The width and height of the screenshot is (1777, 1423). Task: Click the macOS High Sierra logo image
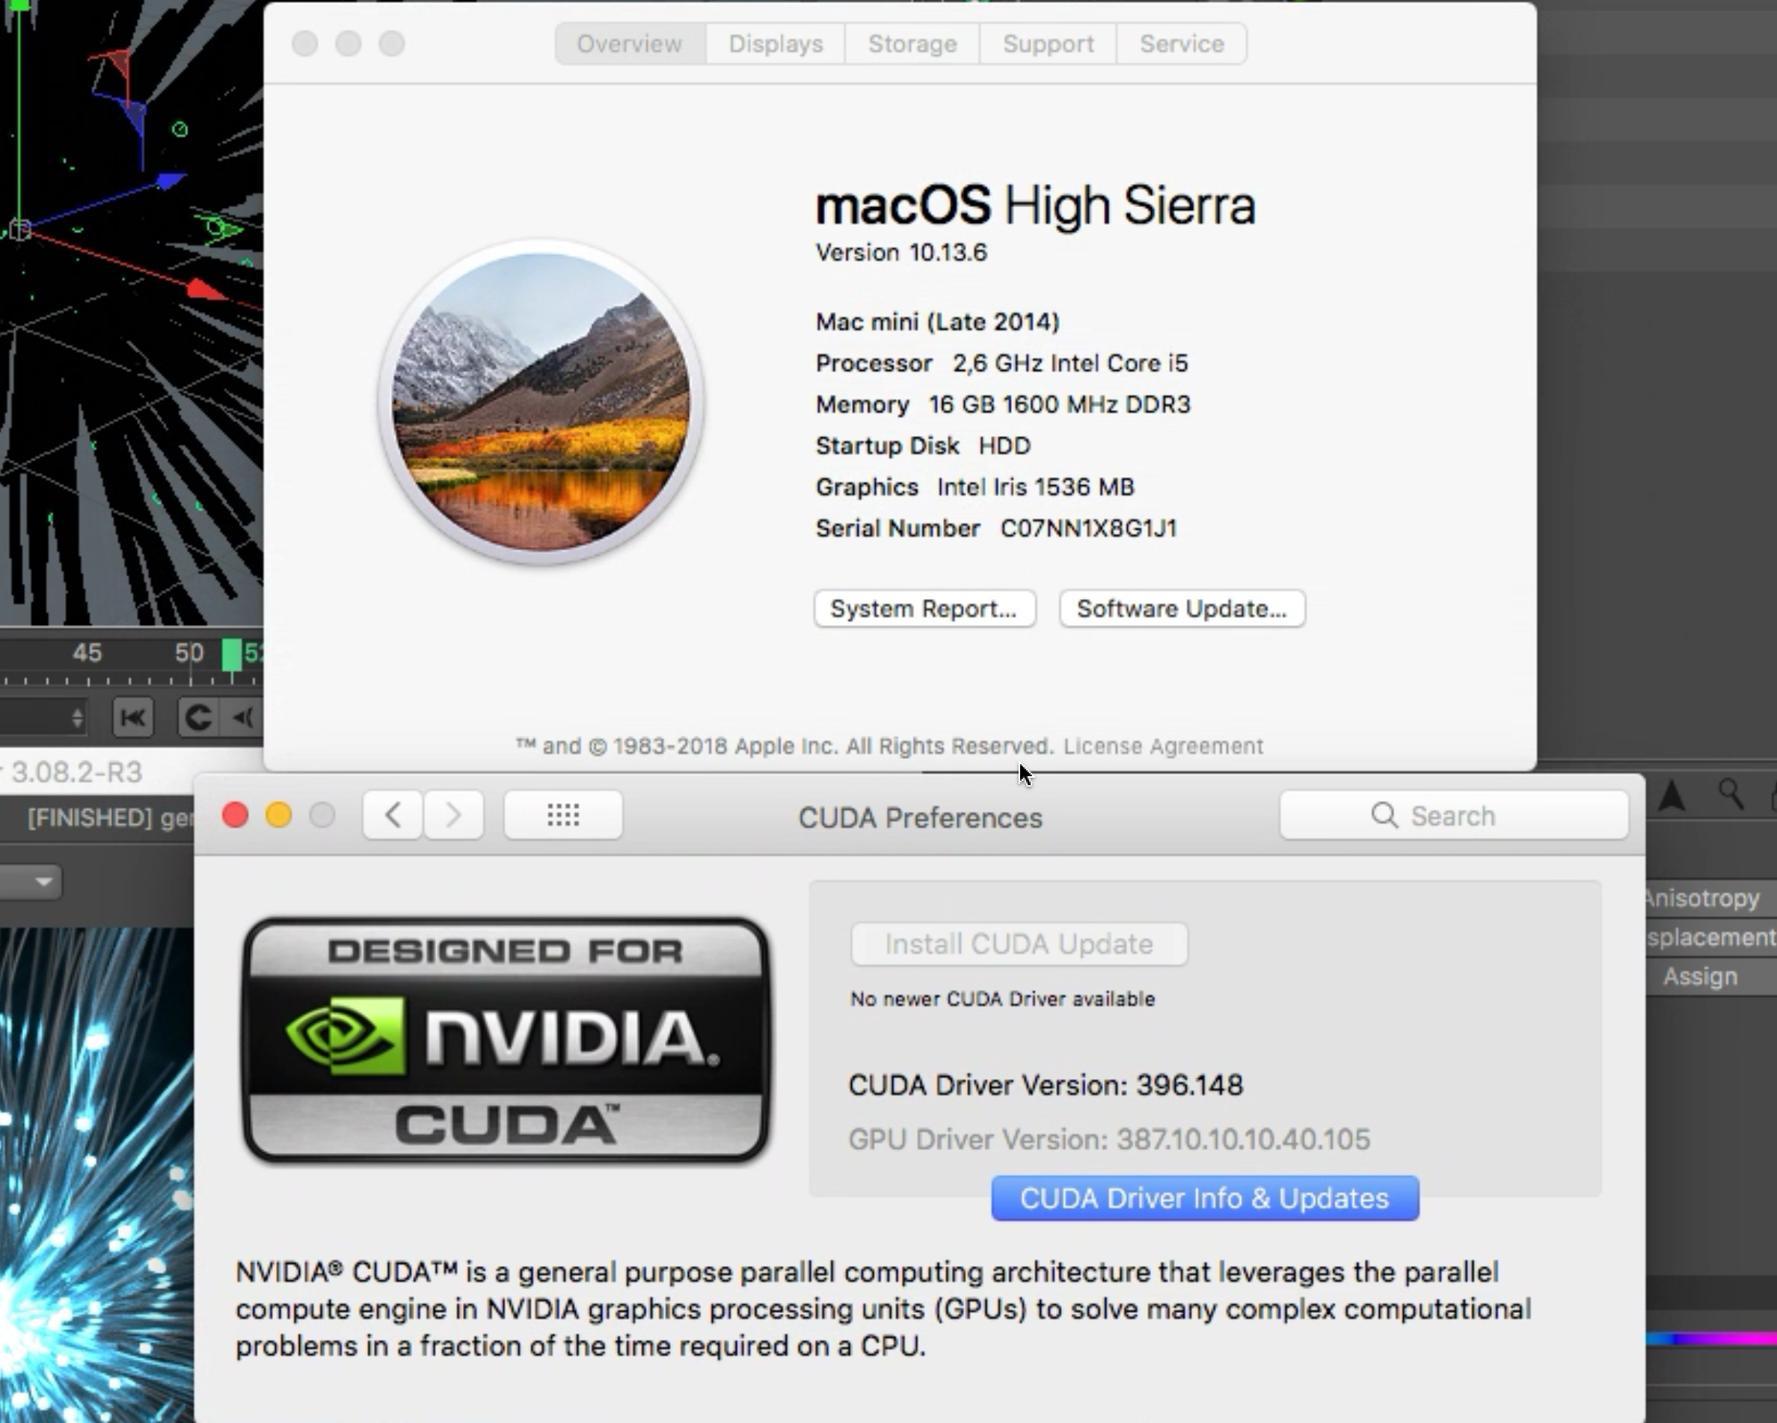[541, 402]
